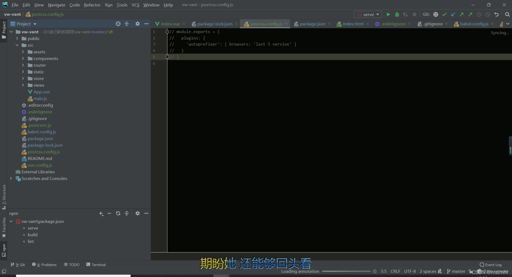Image resolution: width=512 pixels, height=277 pixels.
Task: Click line 3 of the editor code
Action: [233, 44]
